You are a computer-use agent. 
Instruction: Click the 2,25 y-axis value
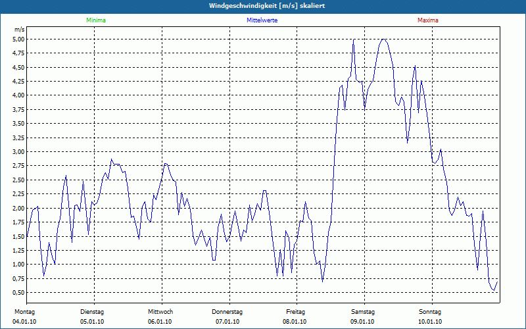[19, 194]
